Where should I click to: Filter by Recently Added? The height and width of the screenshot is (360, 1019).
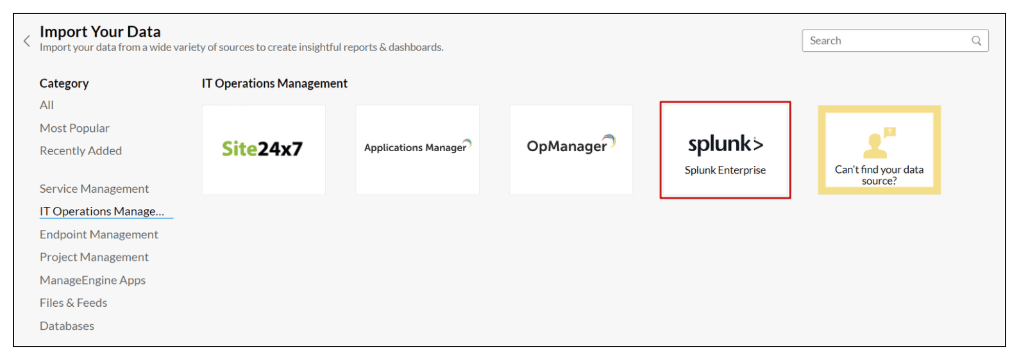coord(81,151)
